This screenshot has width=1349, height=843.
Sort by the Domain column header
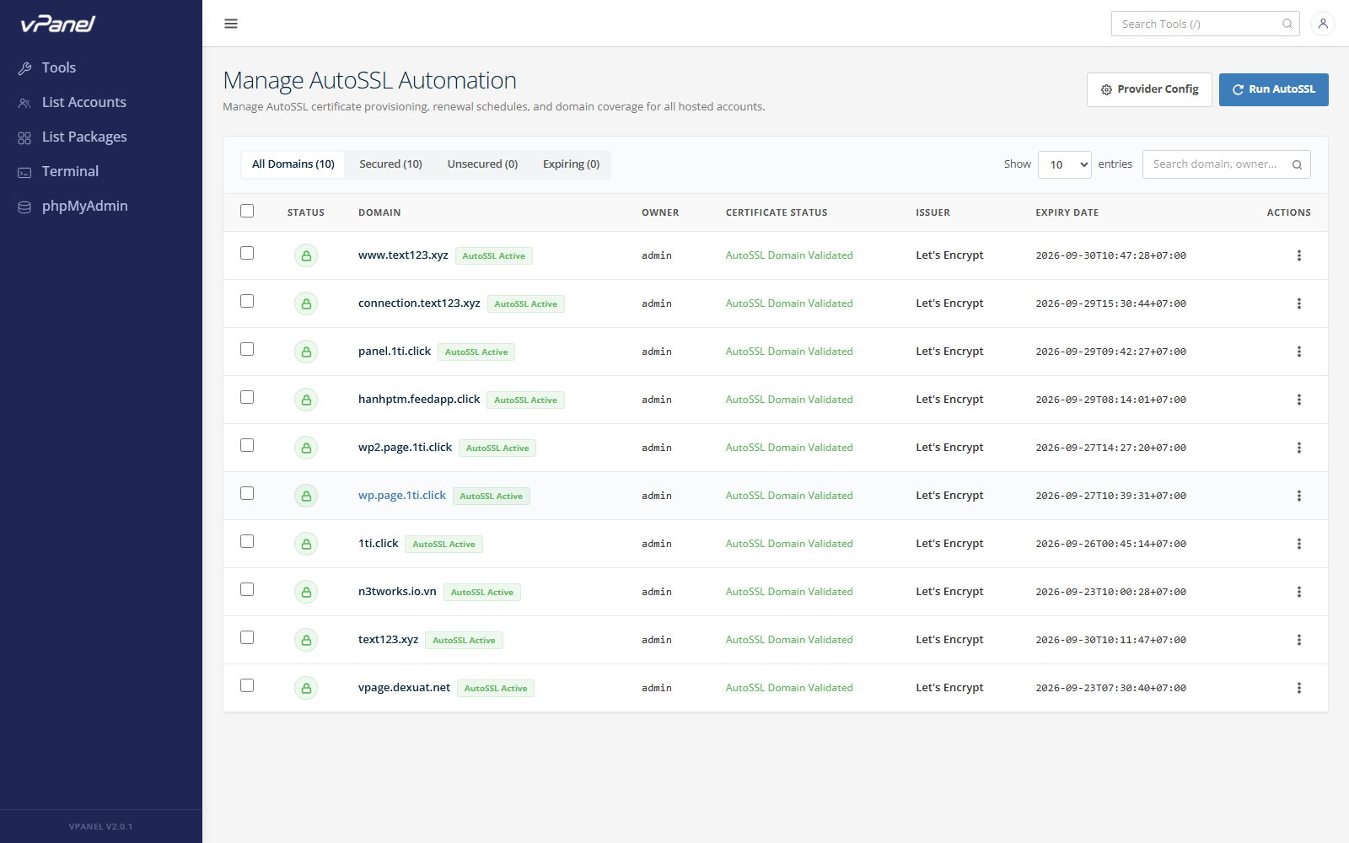379,212
